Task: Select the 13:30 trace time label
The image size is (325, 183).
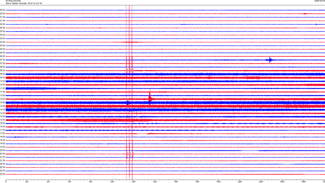Action: point(3,106)
